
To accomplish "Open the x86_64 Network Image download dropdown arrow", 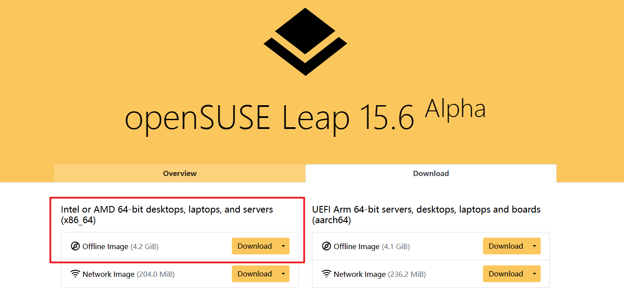I will click(283, 274).
